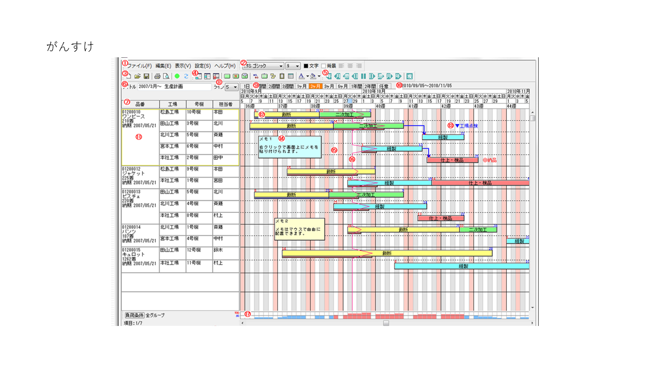Screen dimensions: 650x365
Task: Expand the font color dropdown arrow
Action: click(x=307, y=76)
